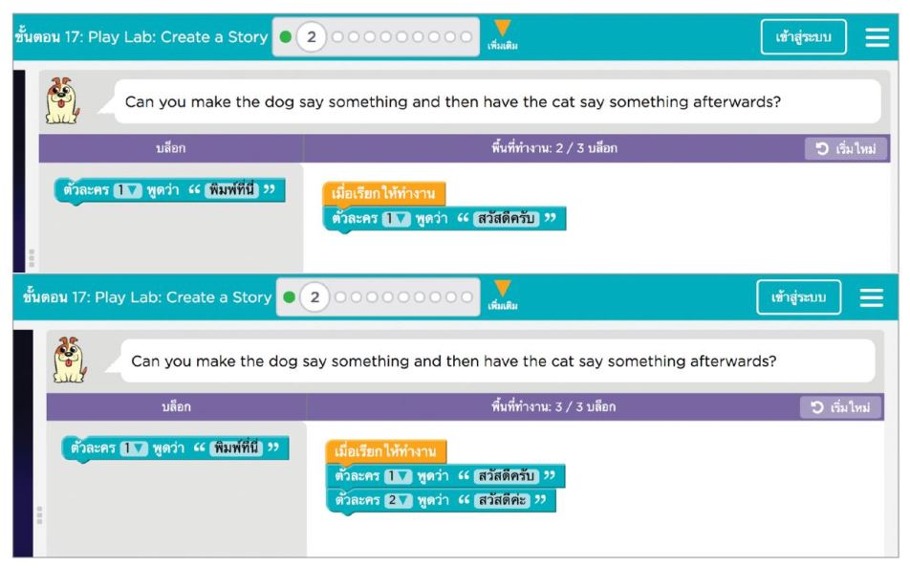Open the ตัวละคร 2 character dropdown

coord(398,500)
